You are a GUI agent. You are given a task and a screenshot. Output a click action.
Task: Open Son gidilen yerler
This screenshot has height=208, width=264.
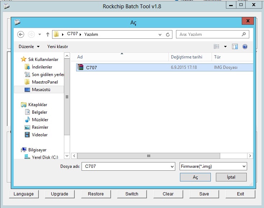[x=48, y=75]
